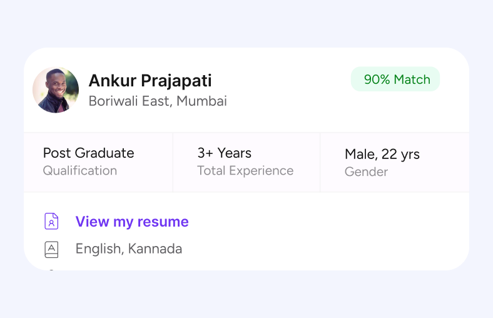This screenshot has width=493, height=318.
Task: Click the word Match in the badge
Action: 412,79
